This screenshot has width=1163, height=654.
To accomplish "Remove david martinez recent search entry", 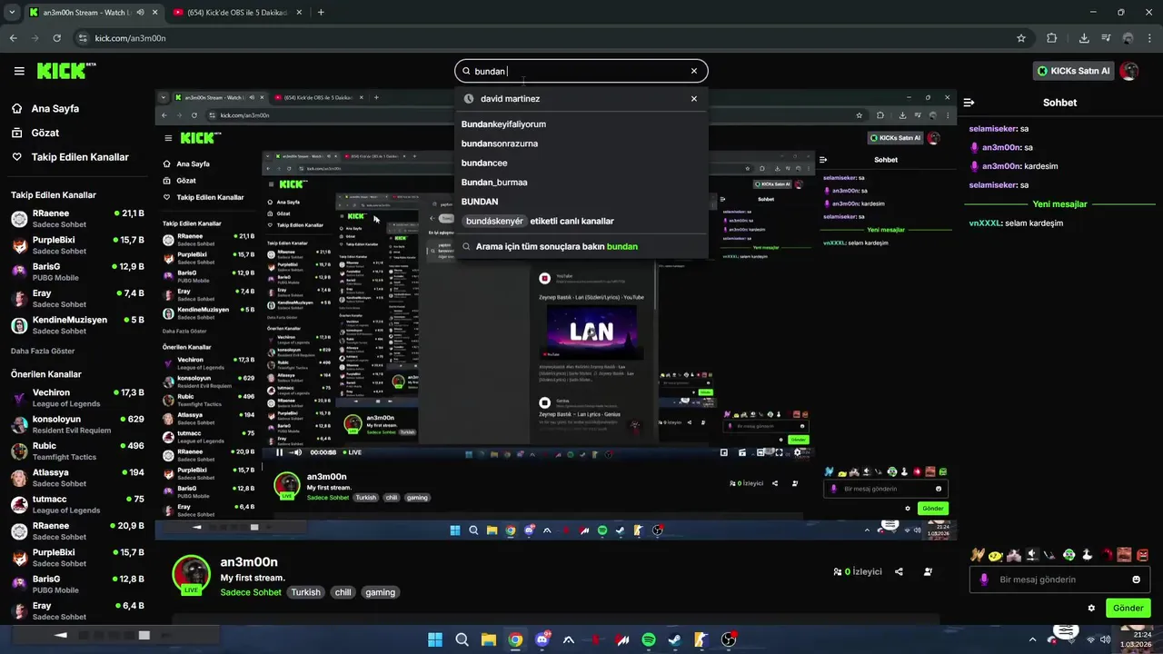I will (694, 99).
